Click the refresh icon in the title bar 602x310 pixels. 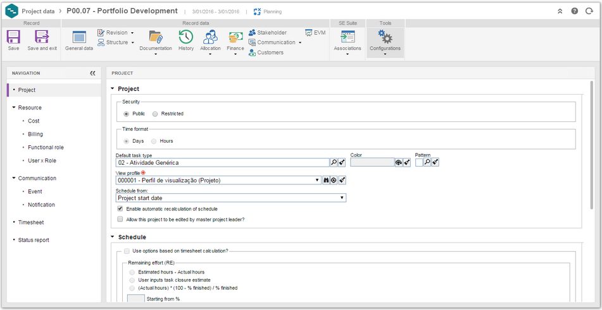[x=589, y=11]
